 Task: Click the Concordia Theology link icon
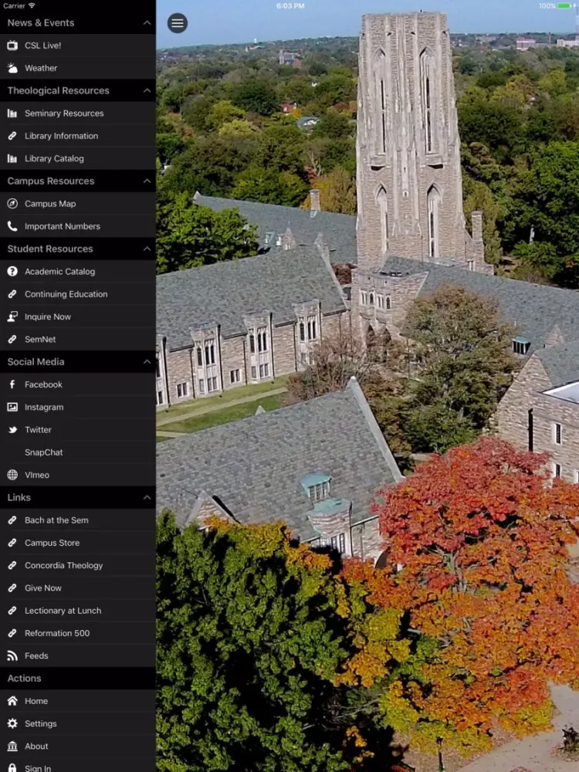[12, 566]
